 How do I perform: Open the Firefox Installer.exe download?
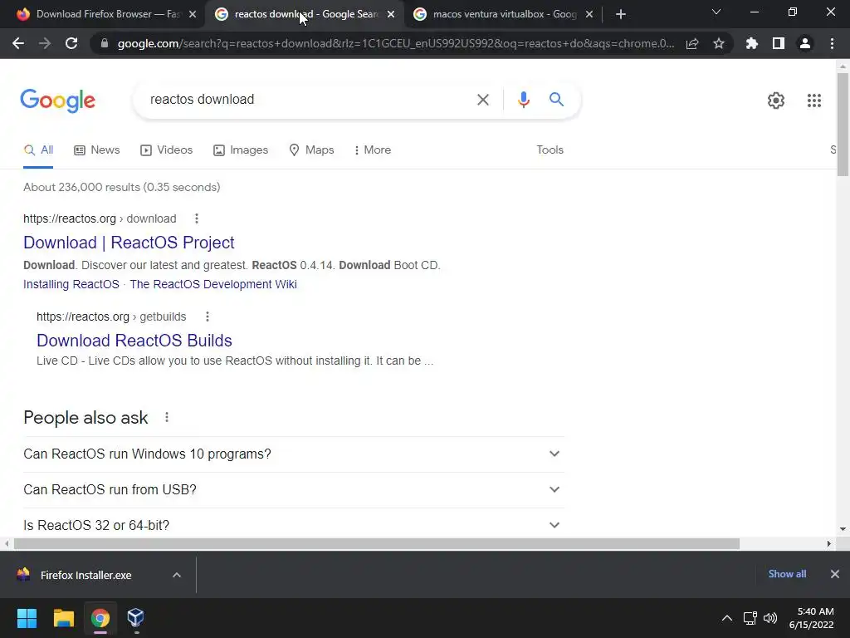point(85,575)
